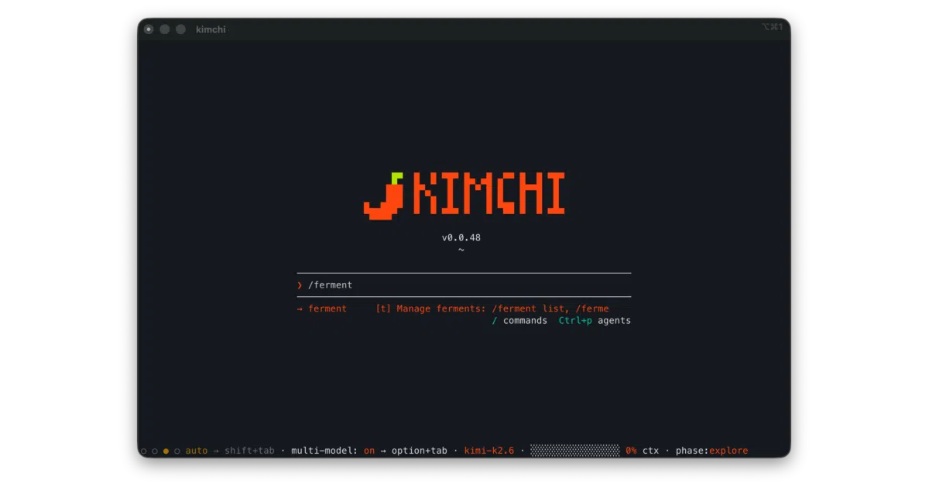Image resolution: width=929 pixels, height=487 pixels.
Task: Click the 'Manage ferments' description text
Action: [502, 308]
